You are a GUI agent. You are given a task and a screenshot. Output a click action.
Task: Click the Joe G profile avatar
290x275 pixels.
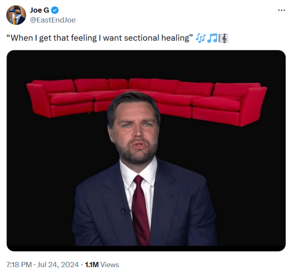16,15
